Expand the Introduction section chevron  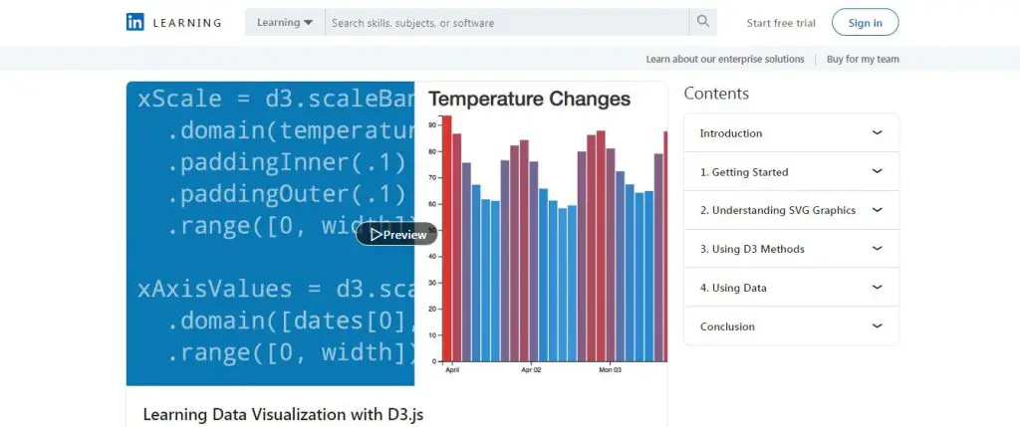877,132
